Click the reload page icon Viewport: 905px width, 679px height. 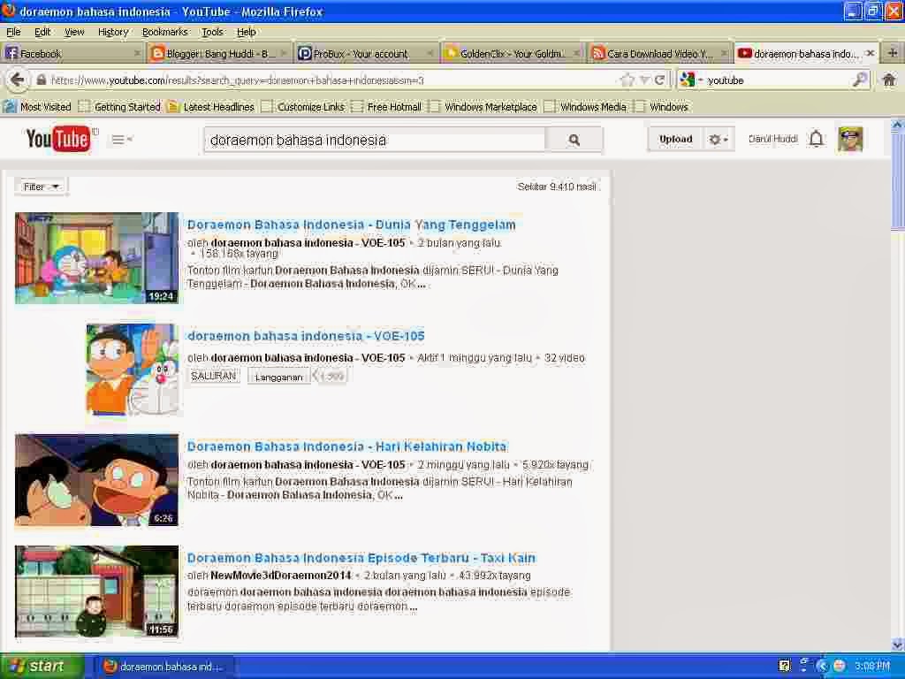pos(659,80)
